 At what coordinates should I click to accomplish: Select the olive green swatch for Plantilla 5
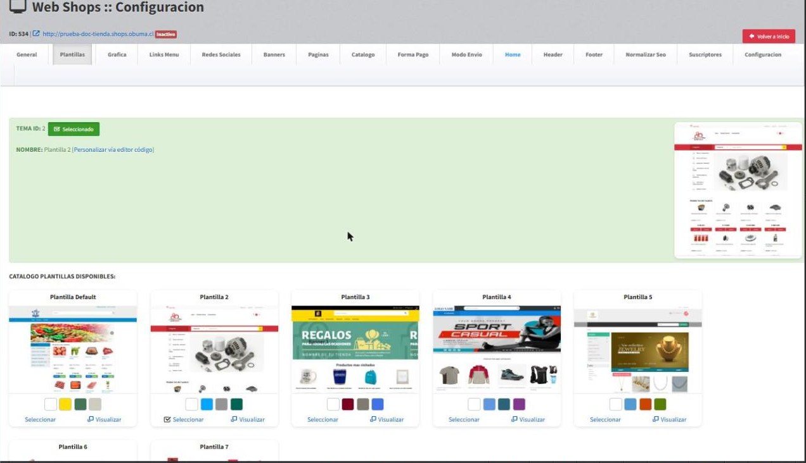(x=660, y=404)
